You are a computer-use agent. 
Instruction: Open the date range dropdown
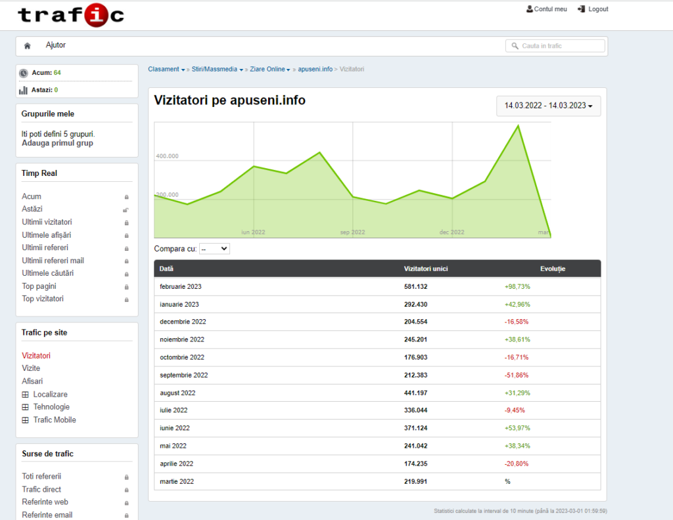[x=549, y=106]
